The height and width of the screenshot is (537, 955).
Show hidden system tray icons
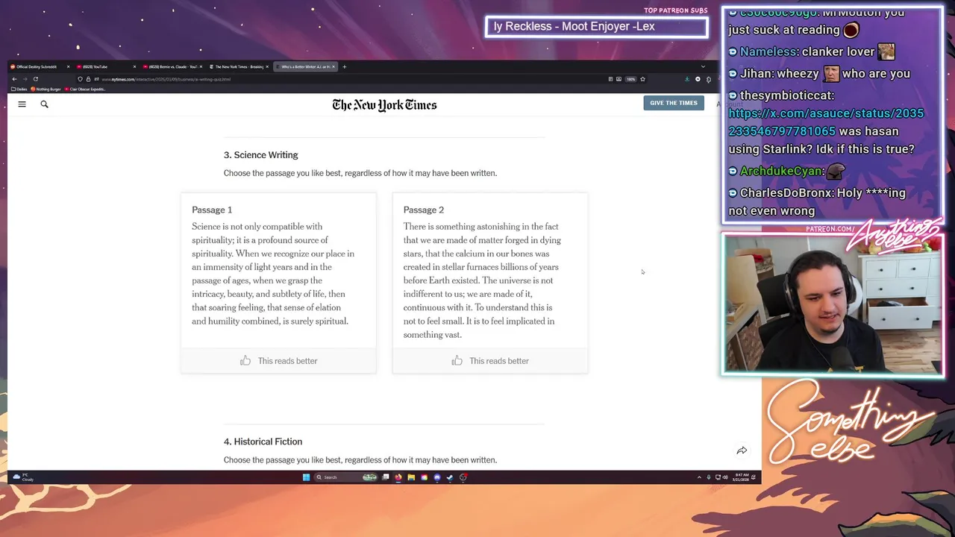(x=699, y=477)
